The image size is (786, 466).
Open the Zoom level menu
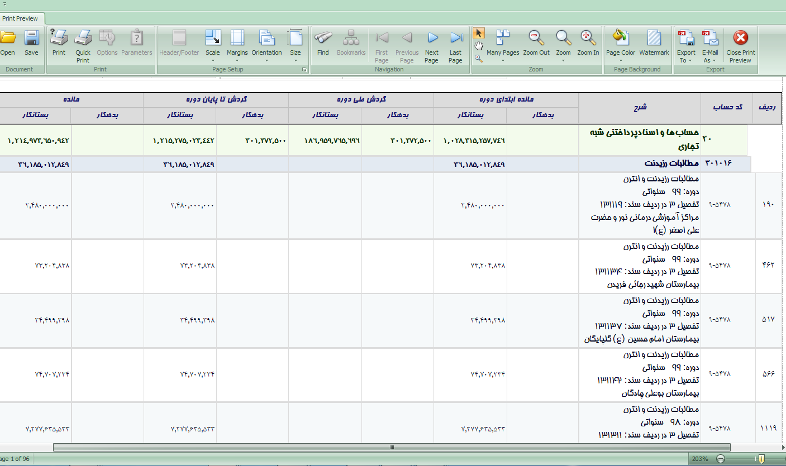click(x=563, y=46)
